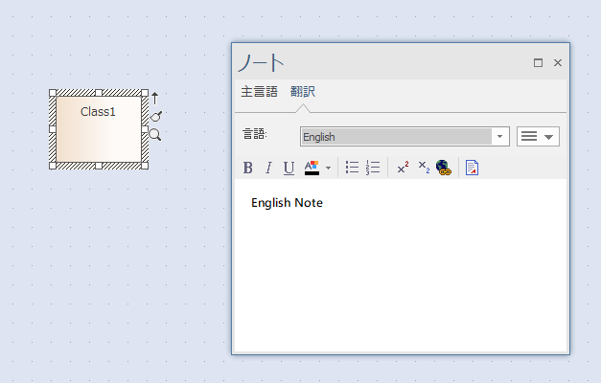Insert a bulleted list

coord(352,168)
